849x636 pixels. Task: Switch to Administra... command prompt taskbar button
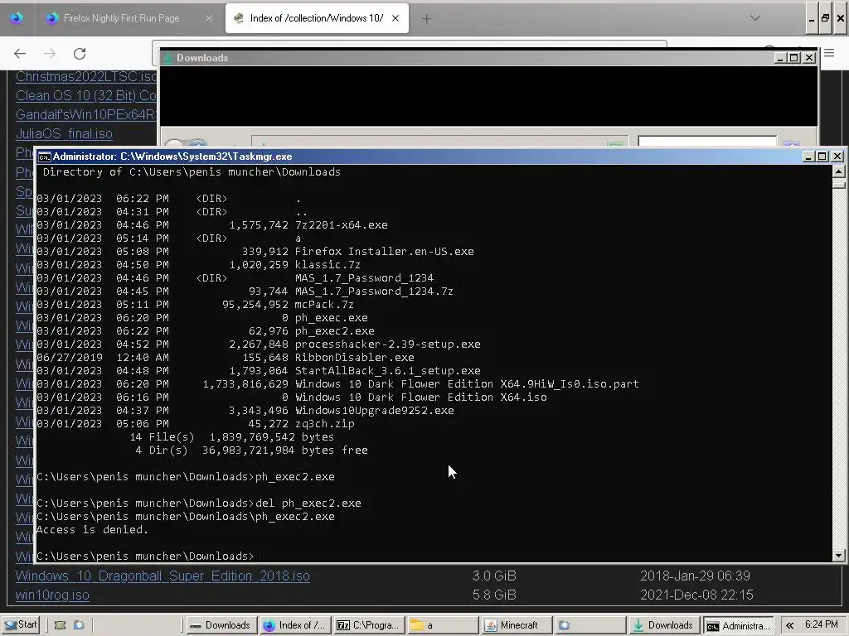click(739, 626)
